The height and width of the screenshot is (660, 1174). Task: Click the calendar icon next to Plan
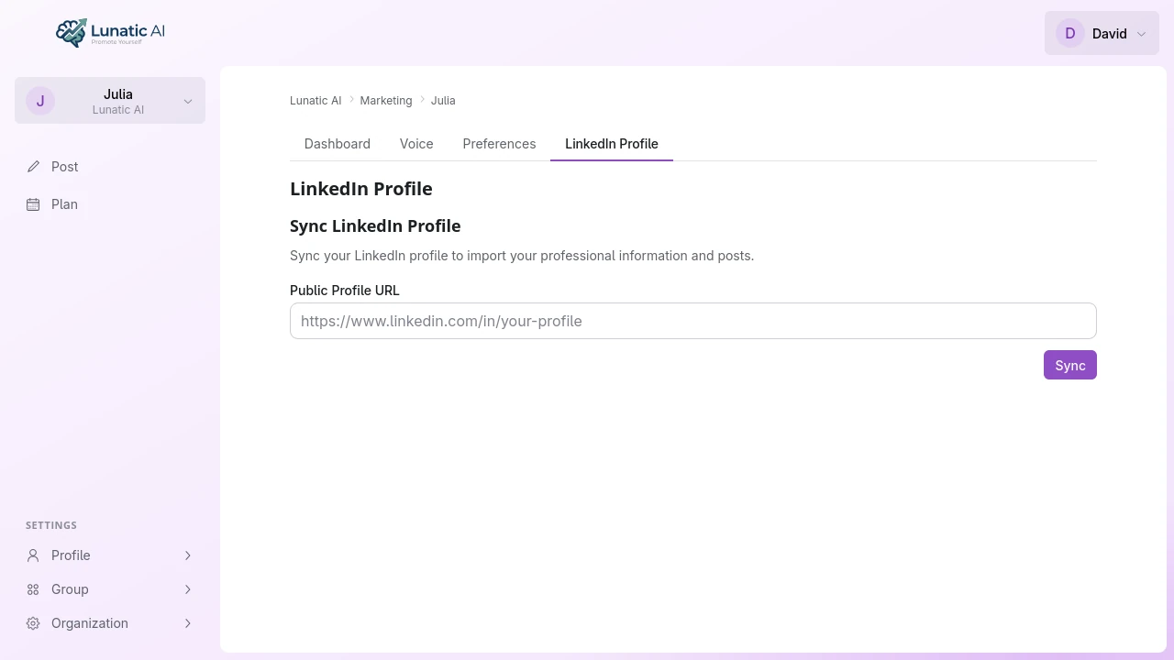pyautogui.click(x=33, y=204)
